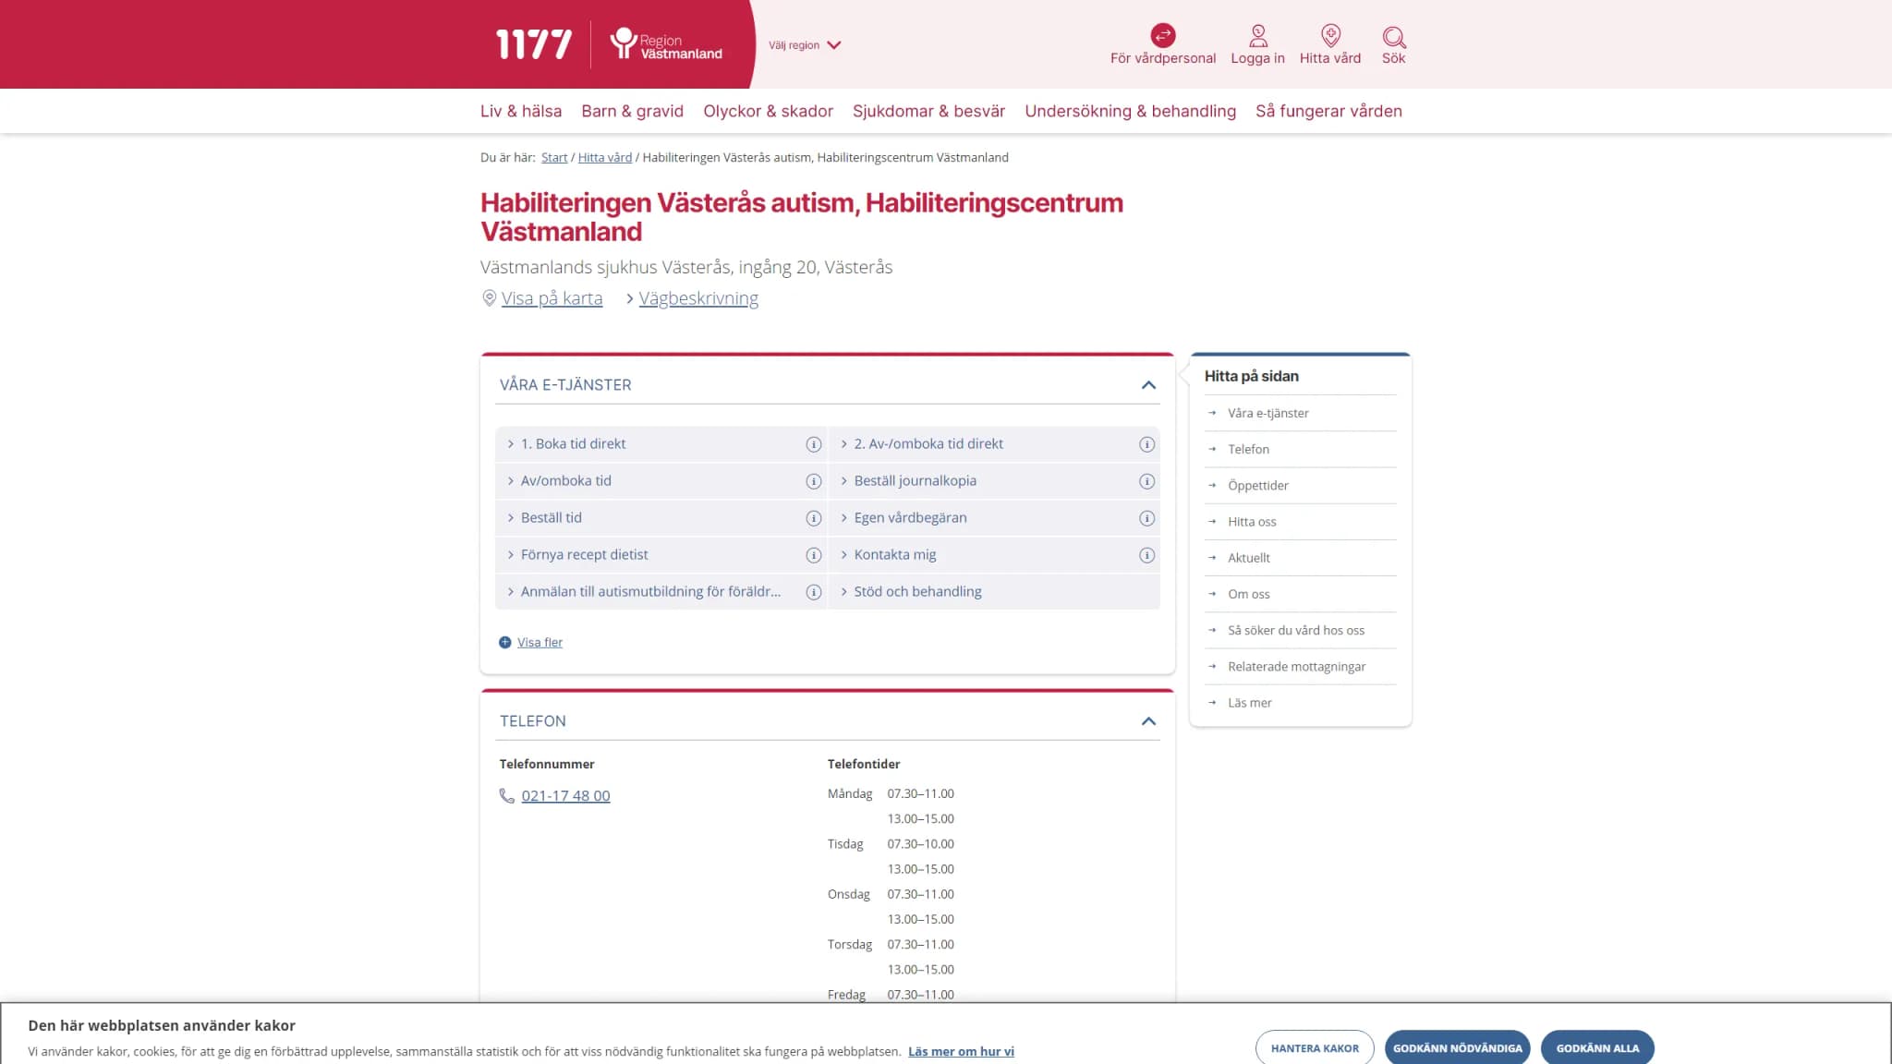
Task: Open Sjukdomar & besvär menu
Action: coord(928,111)
